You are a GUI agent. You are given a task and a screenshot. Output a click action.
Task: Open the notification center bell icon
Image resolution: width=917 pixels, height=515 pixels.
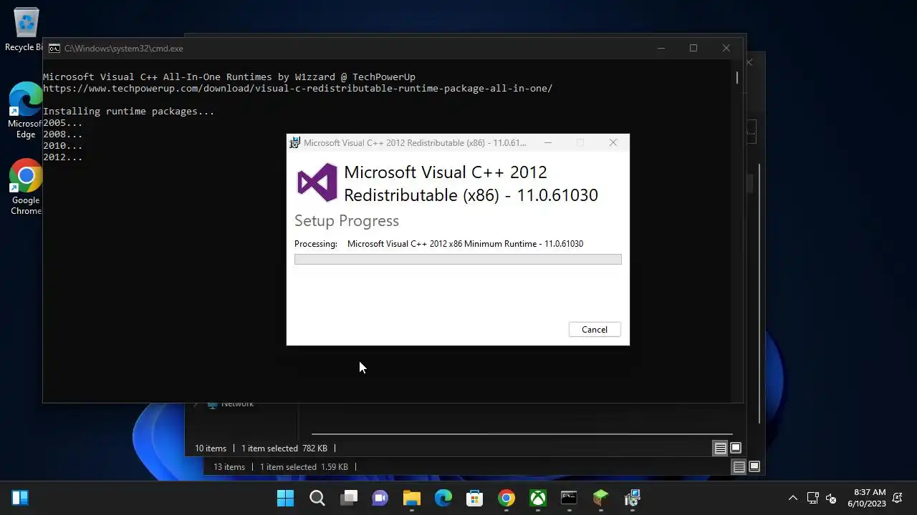coord(898,498)
